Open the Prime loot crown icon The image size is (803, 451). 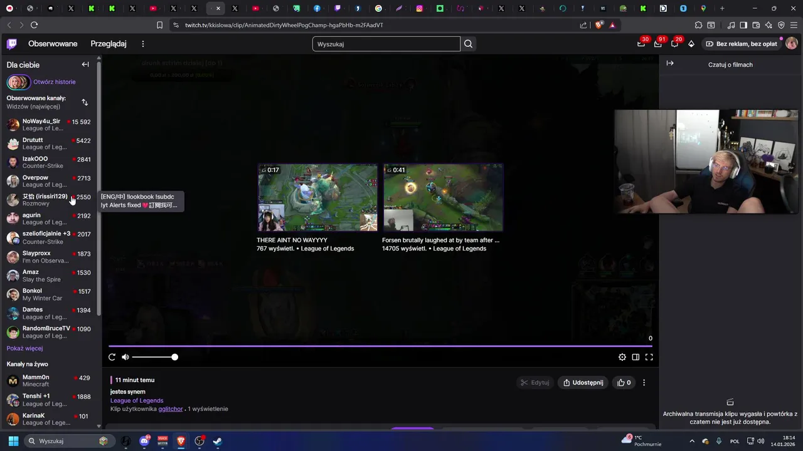(x=641, y=43)
